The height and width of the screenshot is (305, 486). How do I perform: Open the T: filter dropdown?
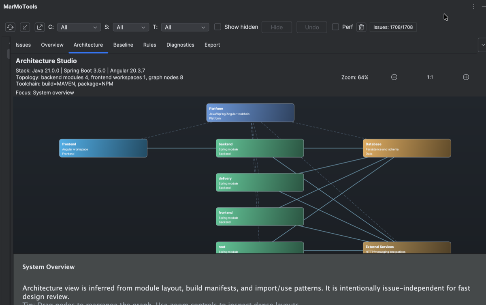(x=185, y=27)
